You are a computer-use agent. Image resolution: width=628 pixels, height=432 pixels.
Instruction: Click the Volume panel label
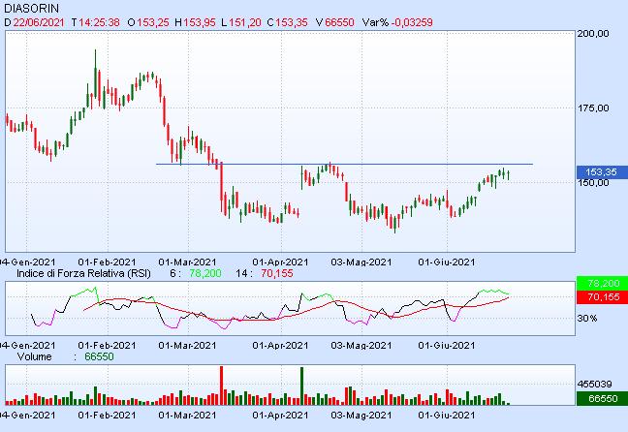tap(35, 356)
